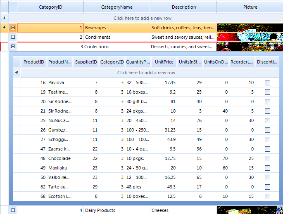
Task: Collapse the Confections category row
Action: click(13, 47)
